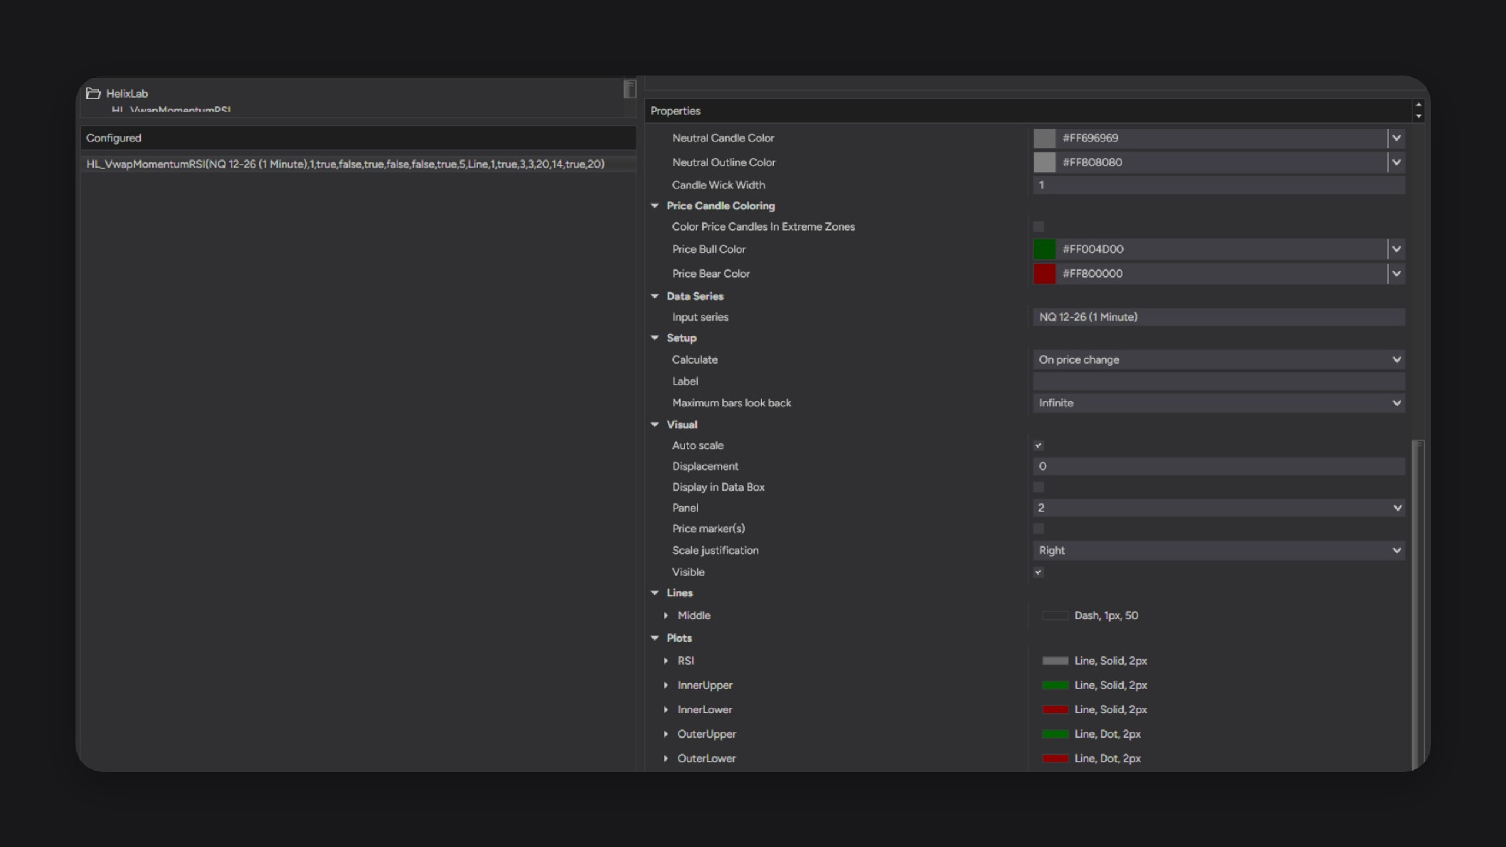Click the Neutral Outline Color swatch

click(1045, 162)
